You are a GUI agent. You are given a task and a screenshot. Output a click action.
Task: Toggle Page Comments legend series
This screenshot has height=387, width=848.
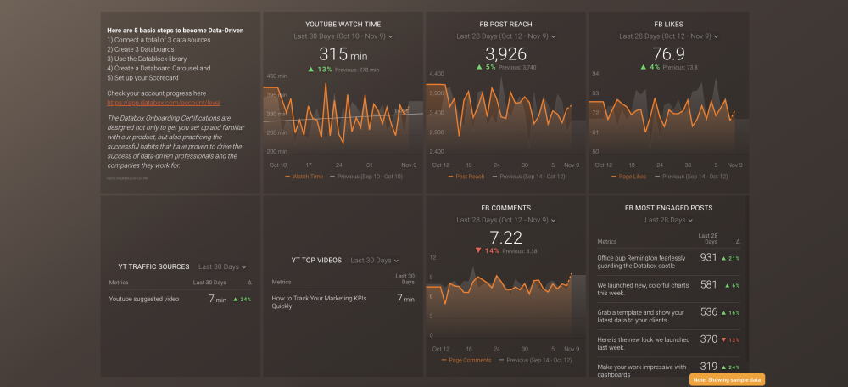pyautogui.click(x=466, y=360)
